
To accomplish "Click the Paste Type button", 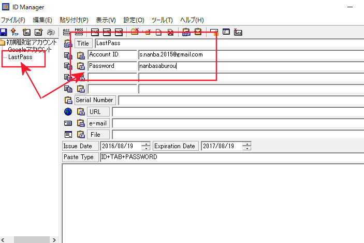I will pyautogui.click(x=80, y=157).
